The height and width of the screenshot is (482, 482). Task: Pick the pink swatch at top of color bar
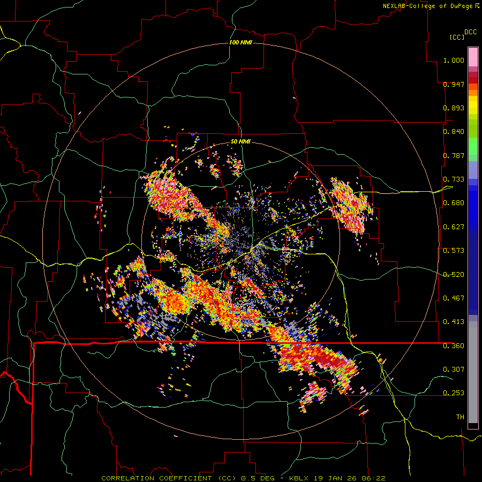(x=473, y=57)
